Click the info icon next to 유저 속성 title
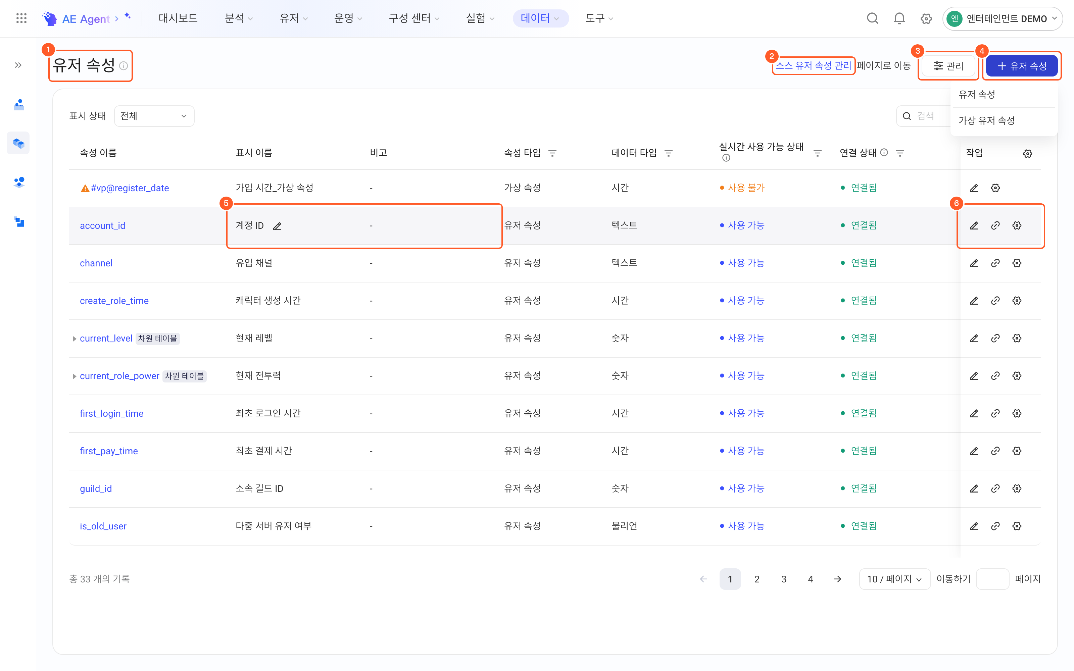The height and width of the screenshot is (671, 1074). (x=124, y=66)
